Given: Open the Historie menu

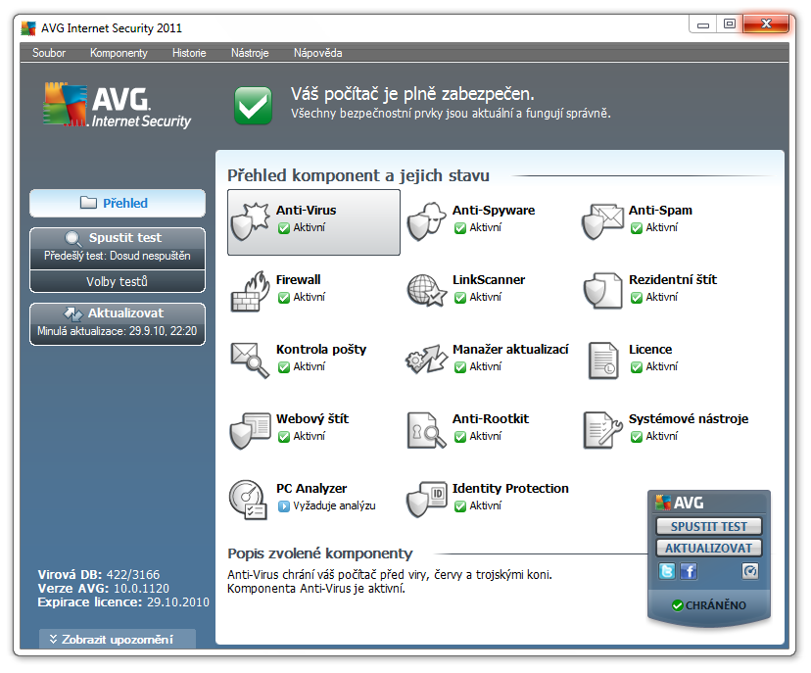Looking at the screenshot, I should coord(189,53).
